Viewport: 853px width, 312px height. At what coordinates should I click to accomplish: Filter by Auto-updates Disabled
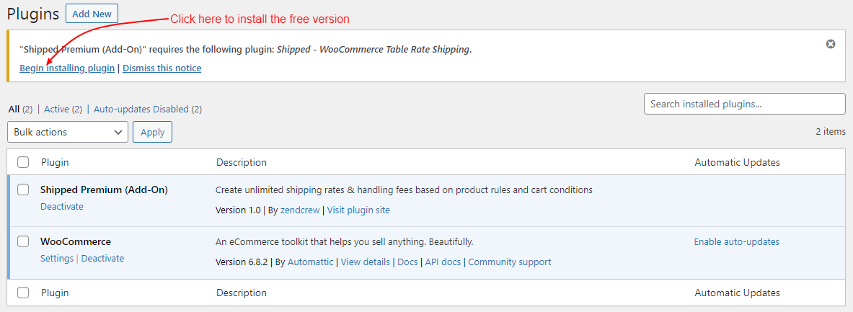141,110
